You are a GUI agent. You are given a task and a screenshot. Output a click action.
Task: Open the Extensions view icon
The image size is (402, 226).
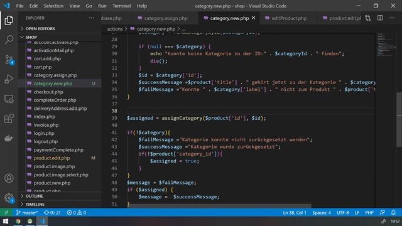coord(9,119)
